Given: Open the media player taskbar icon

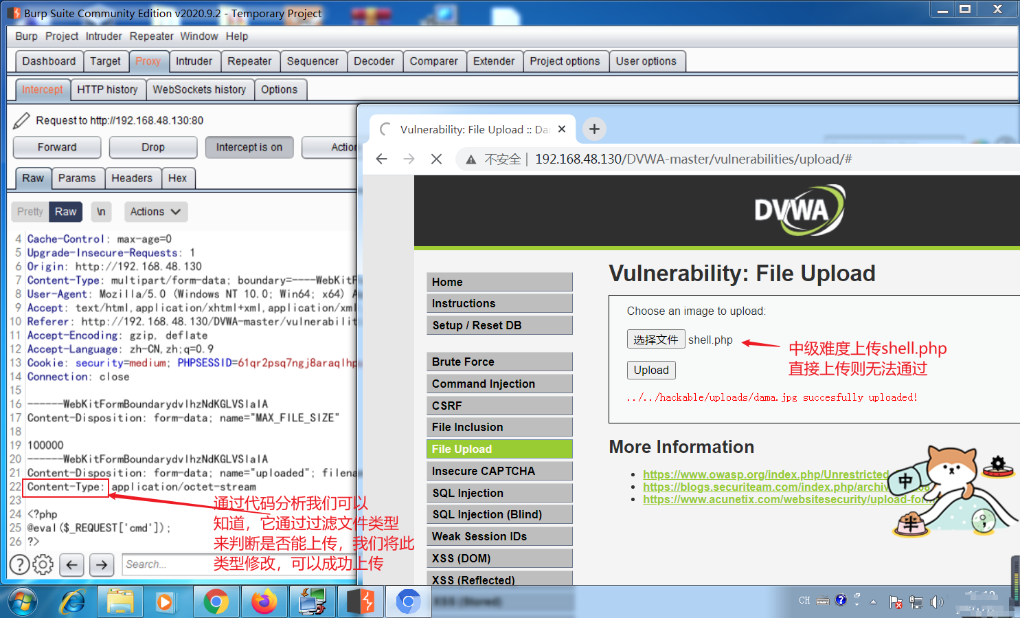Looking at the screenshot, I should click(x=165, y=603).
